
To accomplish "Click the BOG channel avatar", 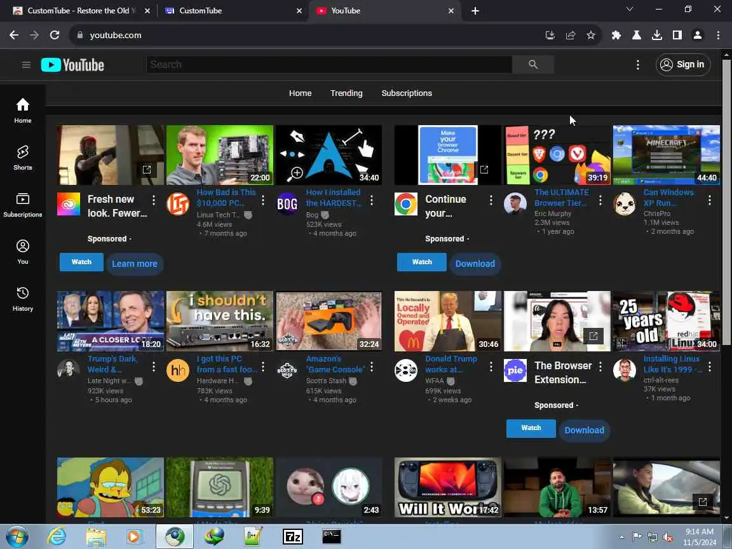I will coord(287,204).
